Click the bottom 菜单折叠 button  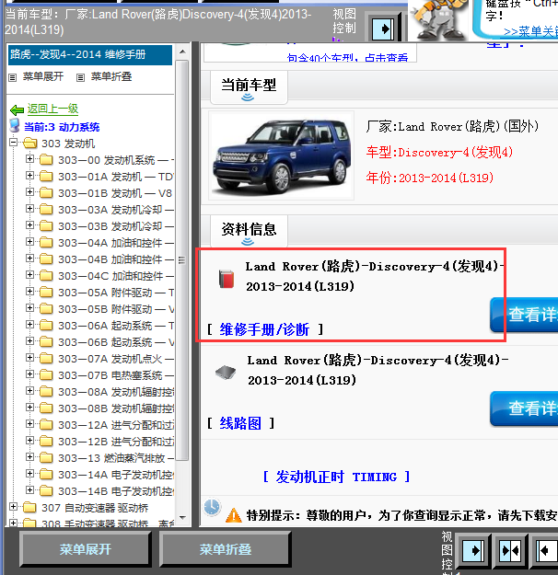point(226,549)
